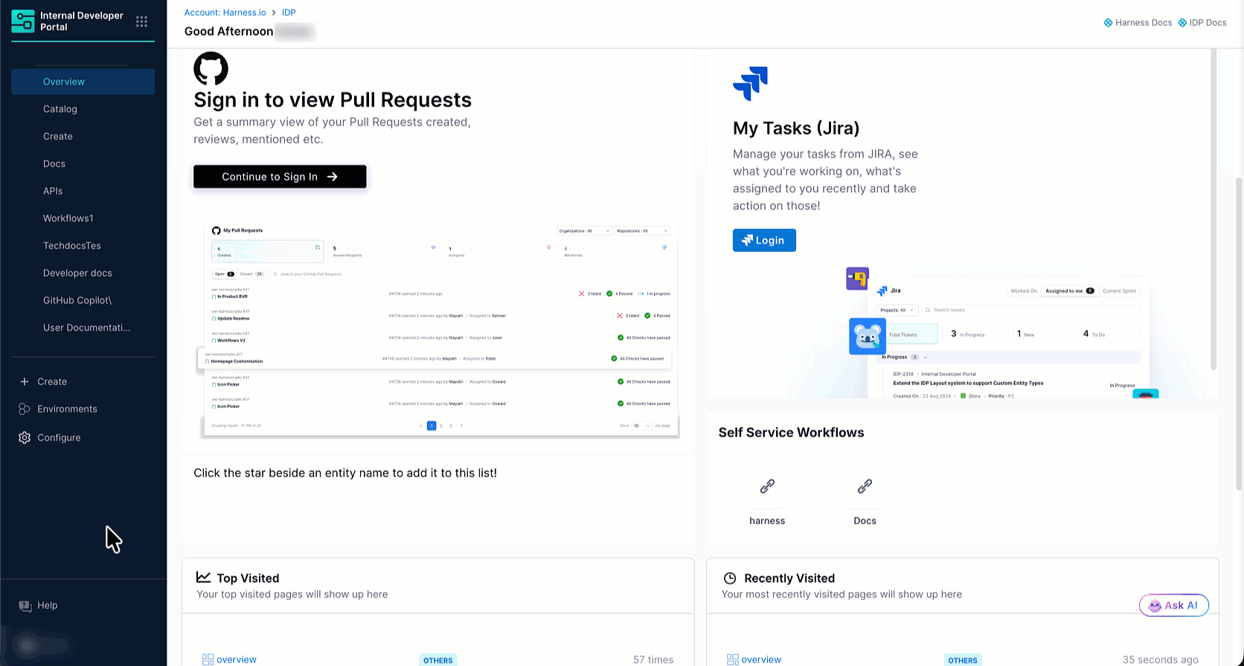Open Help in the sidebar
This screenshot has width=1244, height=666.
(47, 606)
